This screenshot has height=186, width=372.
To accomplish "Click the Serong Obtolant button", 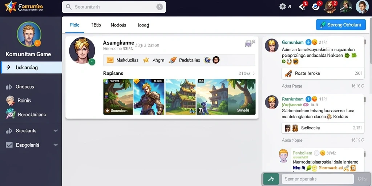I will point(341,25).
